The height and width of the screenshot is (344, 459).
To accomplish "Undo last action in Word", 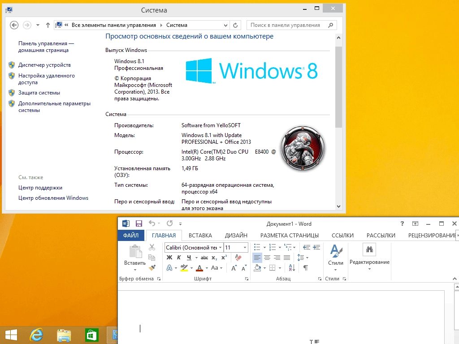I will [x=152, y=223].
